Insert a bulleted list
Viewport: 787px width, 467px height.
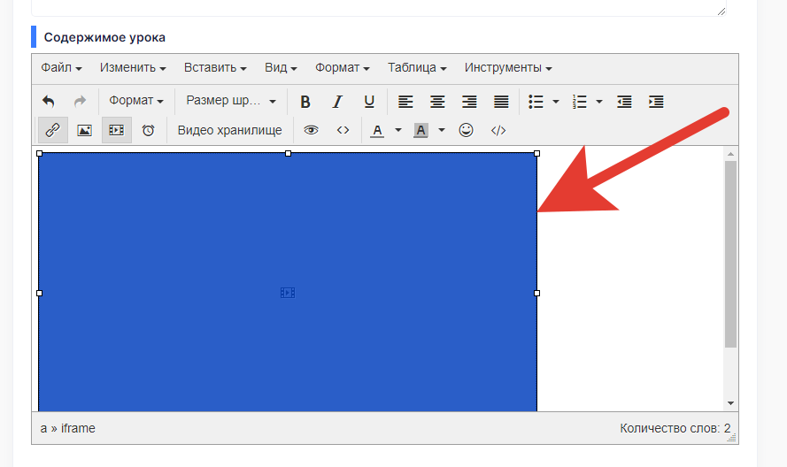tap(536, 102)
